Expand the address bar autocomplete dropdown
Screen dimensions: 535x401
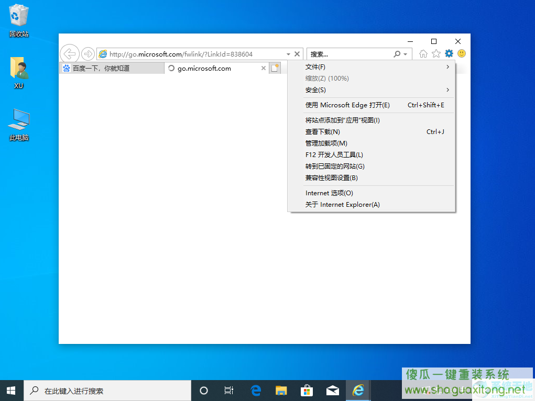(x=288, y=54)
